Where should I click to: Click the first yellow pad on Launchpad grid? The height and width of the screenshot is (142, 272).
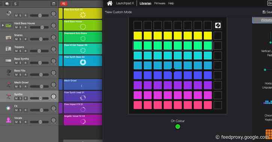click(138, 36)
